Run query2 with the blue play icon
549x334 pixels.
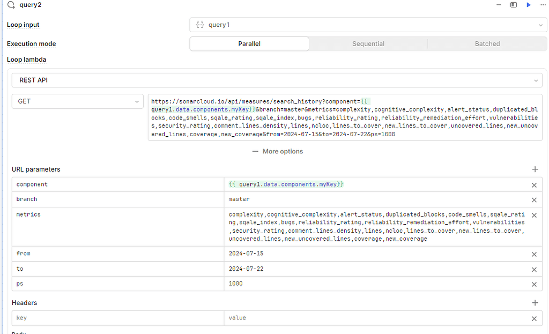[x=528, y=5]
